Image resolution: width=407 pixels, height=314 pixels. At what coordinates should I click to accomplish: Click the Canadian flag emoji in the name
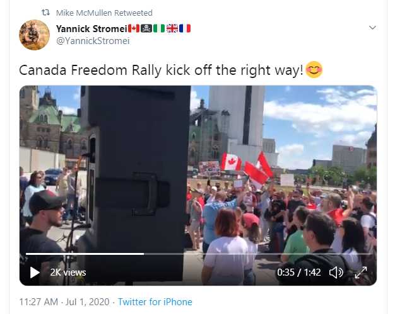click(x=134, y=28)
